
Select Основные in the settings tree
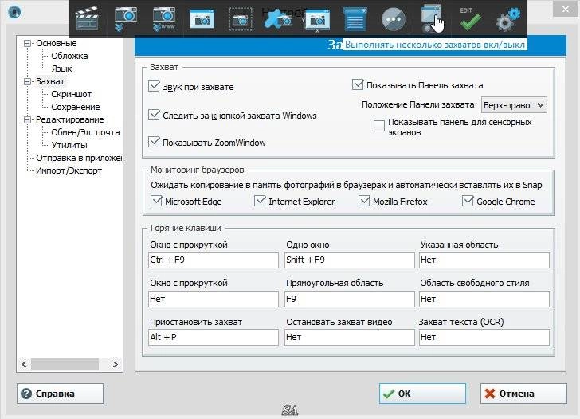pyautogui.click(x=57, y=43)
